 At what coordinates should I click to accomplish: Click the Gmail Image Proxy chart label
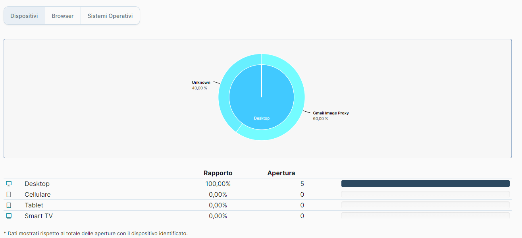click(330, 116)
